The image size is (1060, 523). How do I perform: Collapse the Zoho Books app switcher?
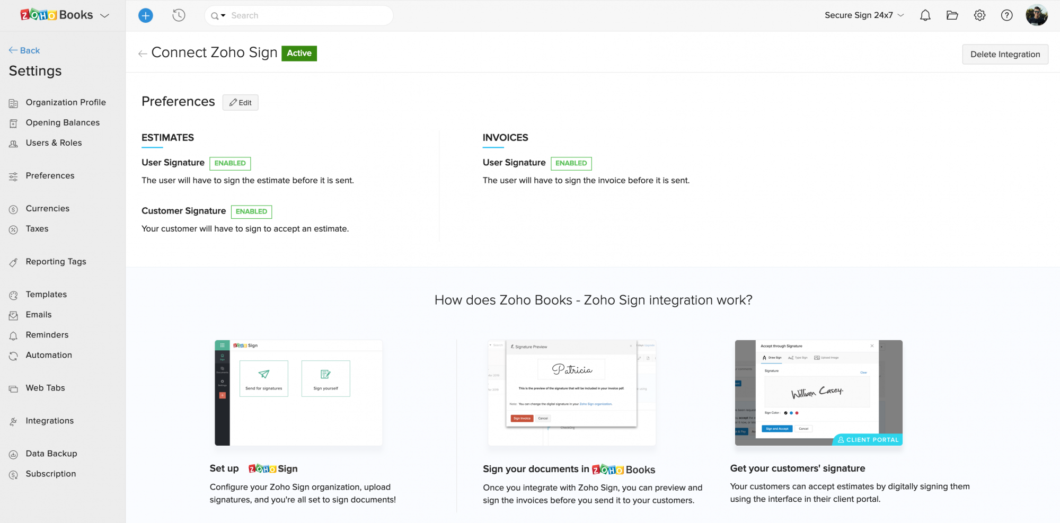tap(104, 15)
